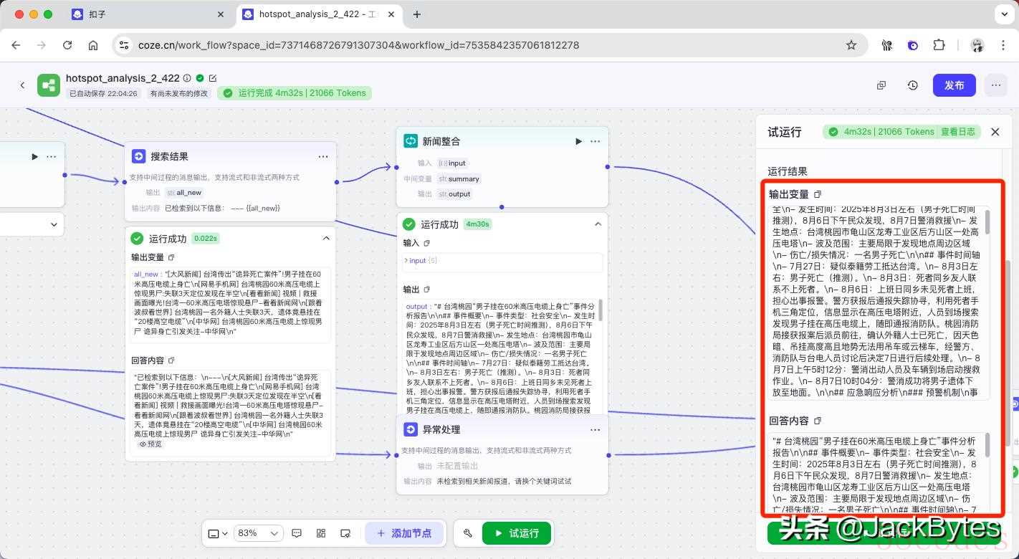The image size is (1019, 559).
Task: Open the comment tool in bottom toolbar
Action: tap(297, 533)
